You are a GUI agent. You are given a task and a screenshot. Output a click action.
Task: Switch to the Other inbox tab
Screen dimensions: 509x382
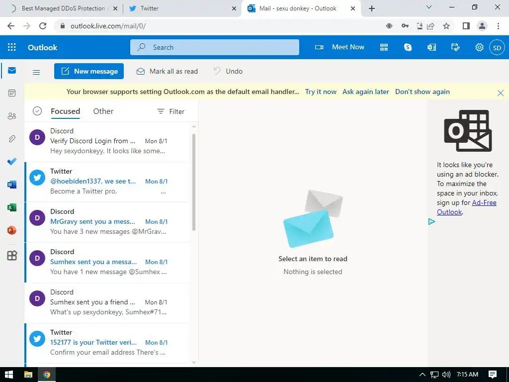click(x=103, y=111)
